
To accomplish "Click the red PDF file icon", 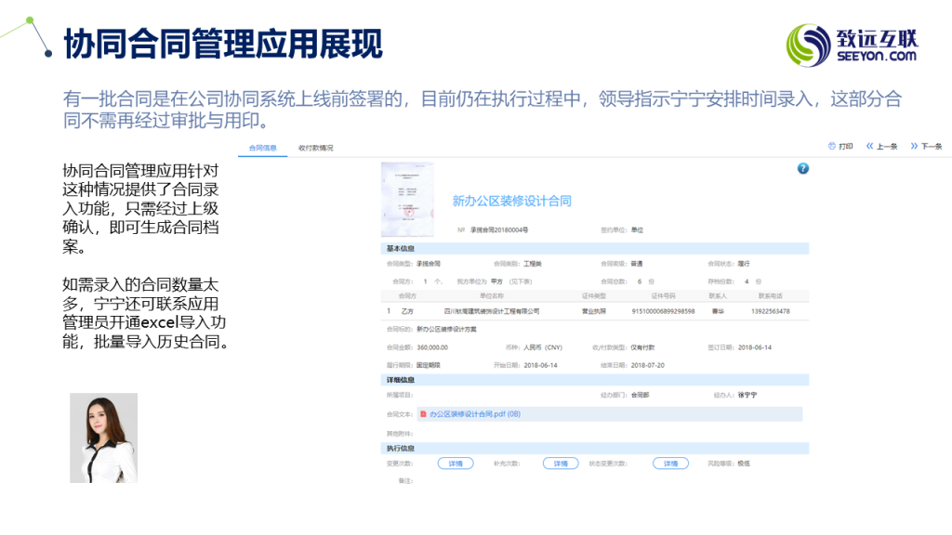I will click(x=423, y=413).
